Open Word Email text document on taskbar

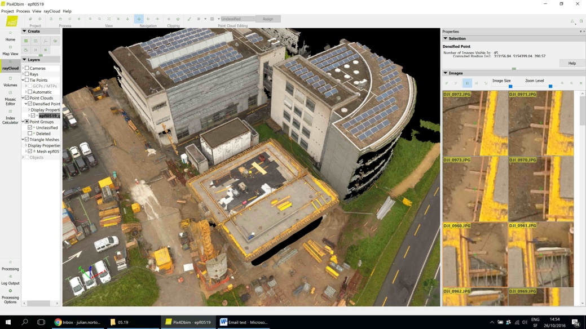(244, 322)
